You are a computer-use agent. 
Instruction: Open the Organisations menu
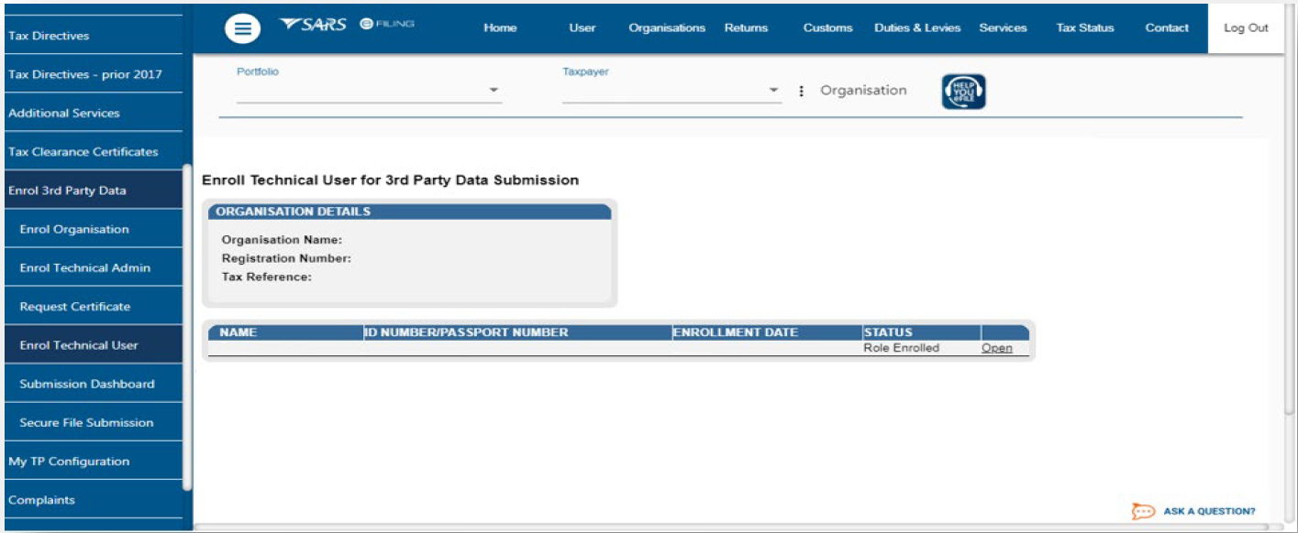click(667, 28)
